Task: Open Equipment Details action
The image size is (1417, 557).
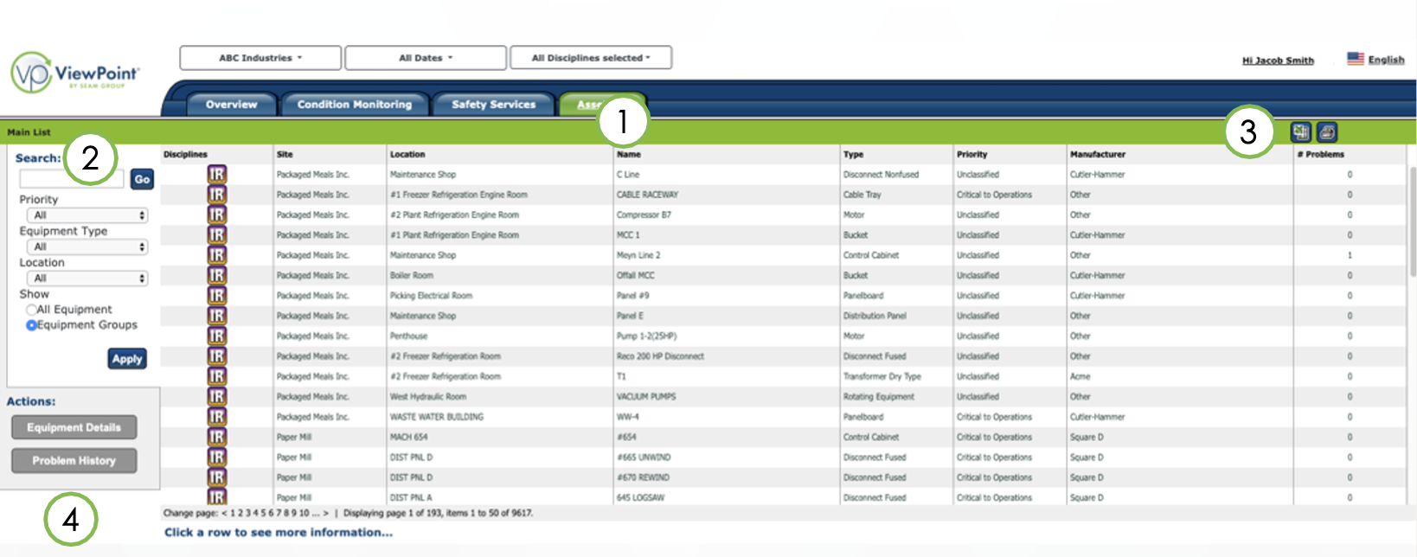Action: pyautogui.click(x=74, y=427)
